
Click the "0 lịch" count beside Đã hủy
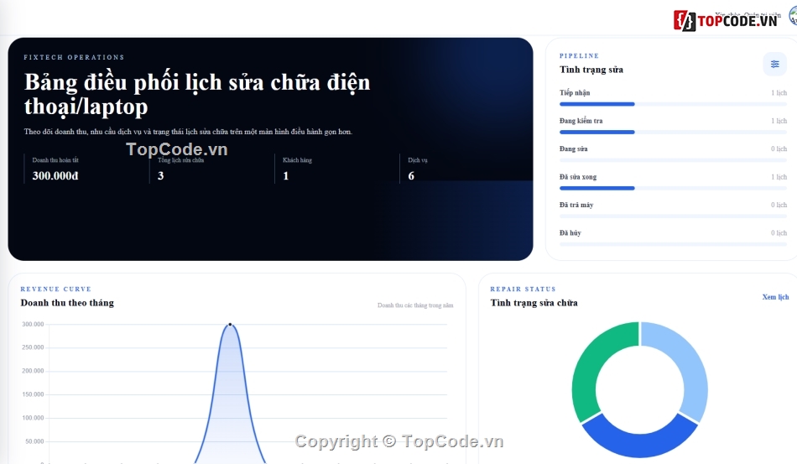779,232
